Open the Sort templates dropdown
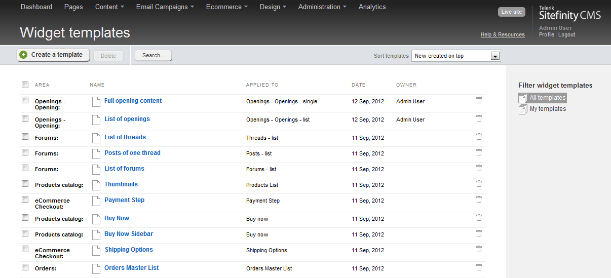Viewport: 611px width, 278px height. coord(495,56)
